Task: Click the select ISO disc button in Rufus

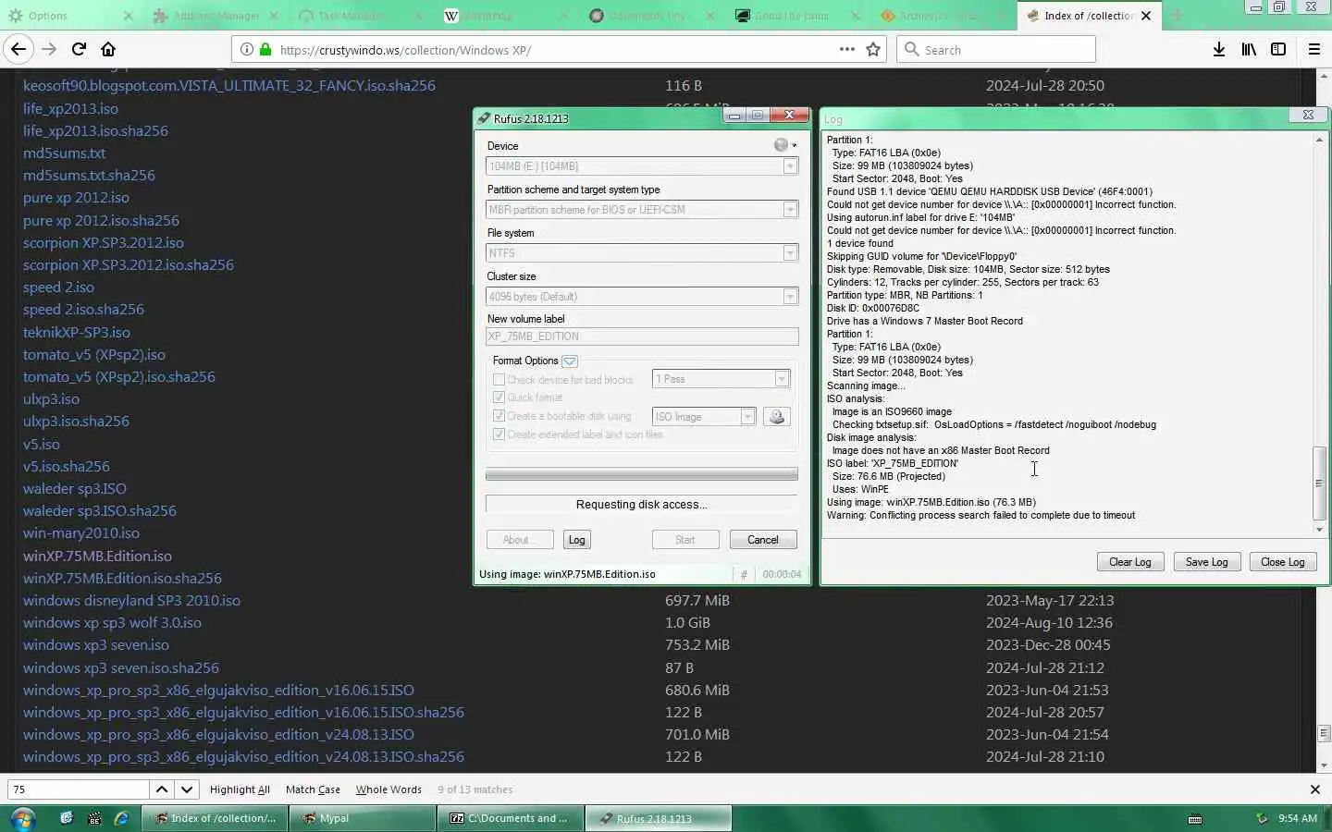Action: click(x=777, y=417)
